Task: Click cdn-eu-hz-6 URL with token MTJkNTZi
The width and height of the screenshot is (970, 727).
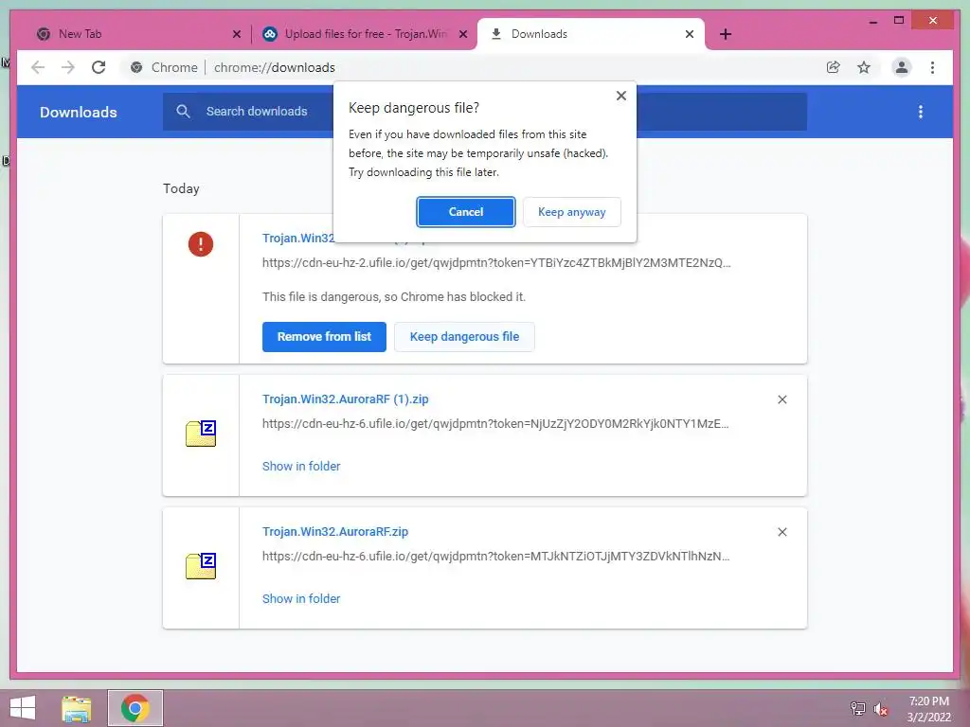Action: coord(495,556)
